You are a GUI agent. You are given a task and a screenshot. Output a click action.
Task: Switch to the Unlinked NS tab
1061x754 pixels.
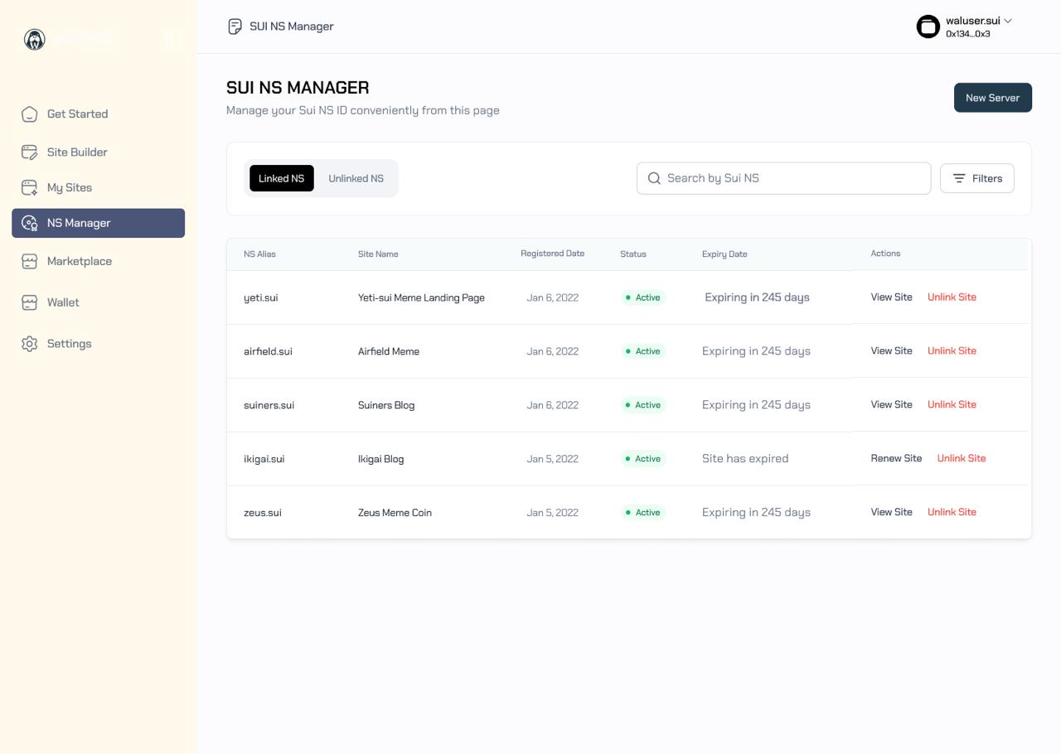tap(356, 178)
